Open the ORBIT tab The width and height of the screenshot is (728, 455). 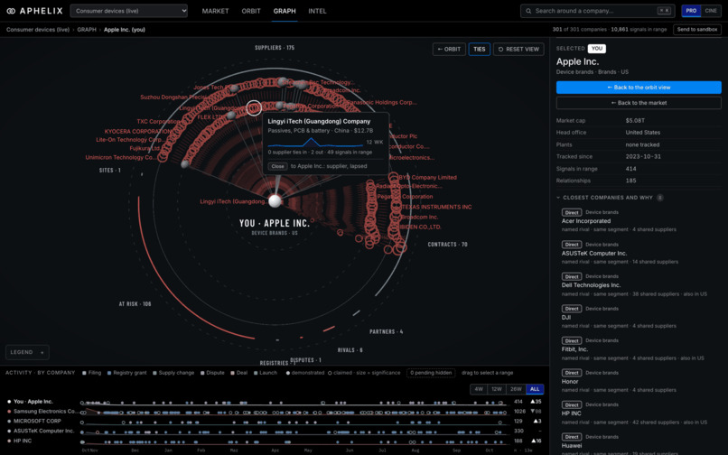[251, 11]
